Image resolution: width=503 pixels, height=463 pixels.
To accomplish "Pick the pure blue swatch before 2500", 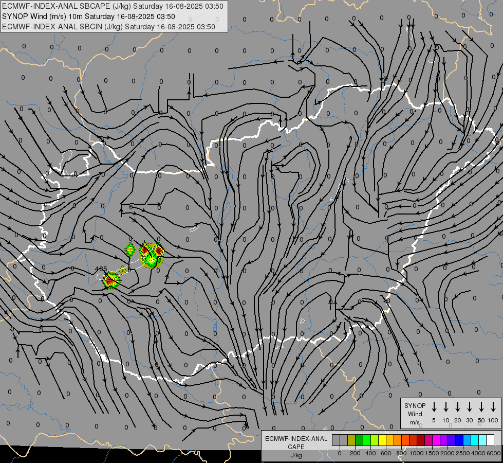I will 459,440.
